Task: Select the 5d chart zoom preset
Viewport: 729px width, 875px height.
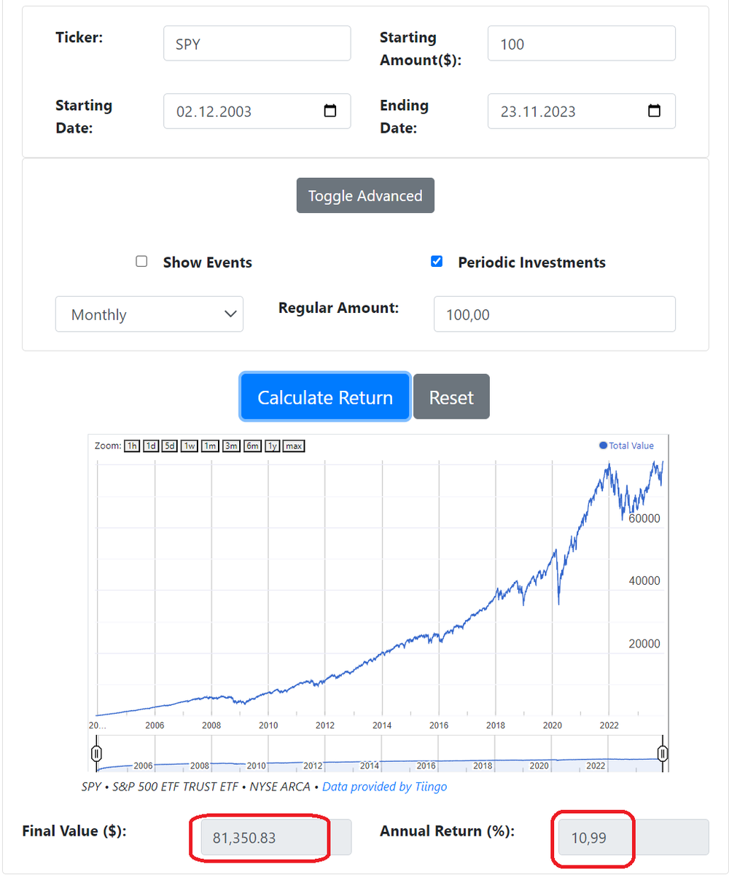Action: [169, 446]
